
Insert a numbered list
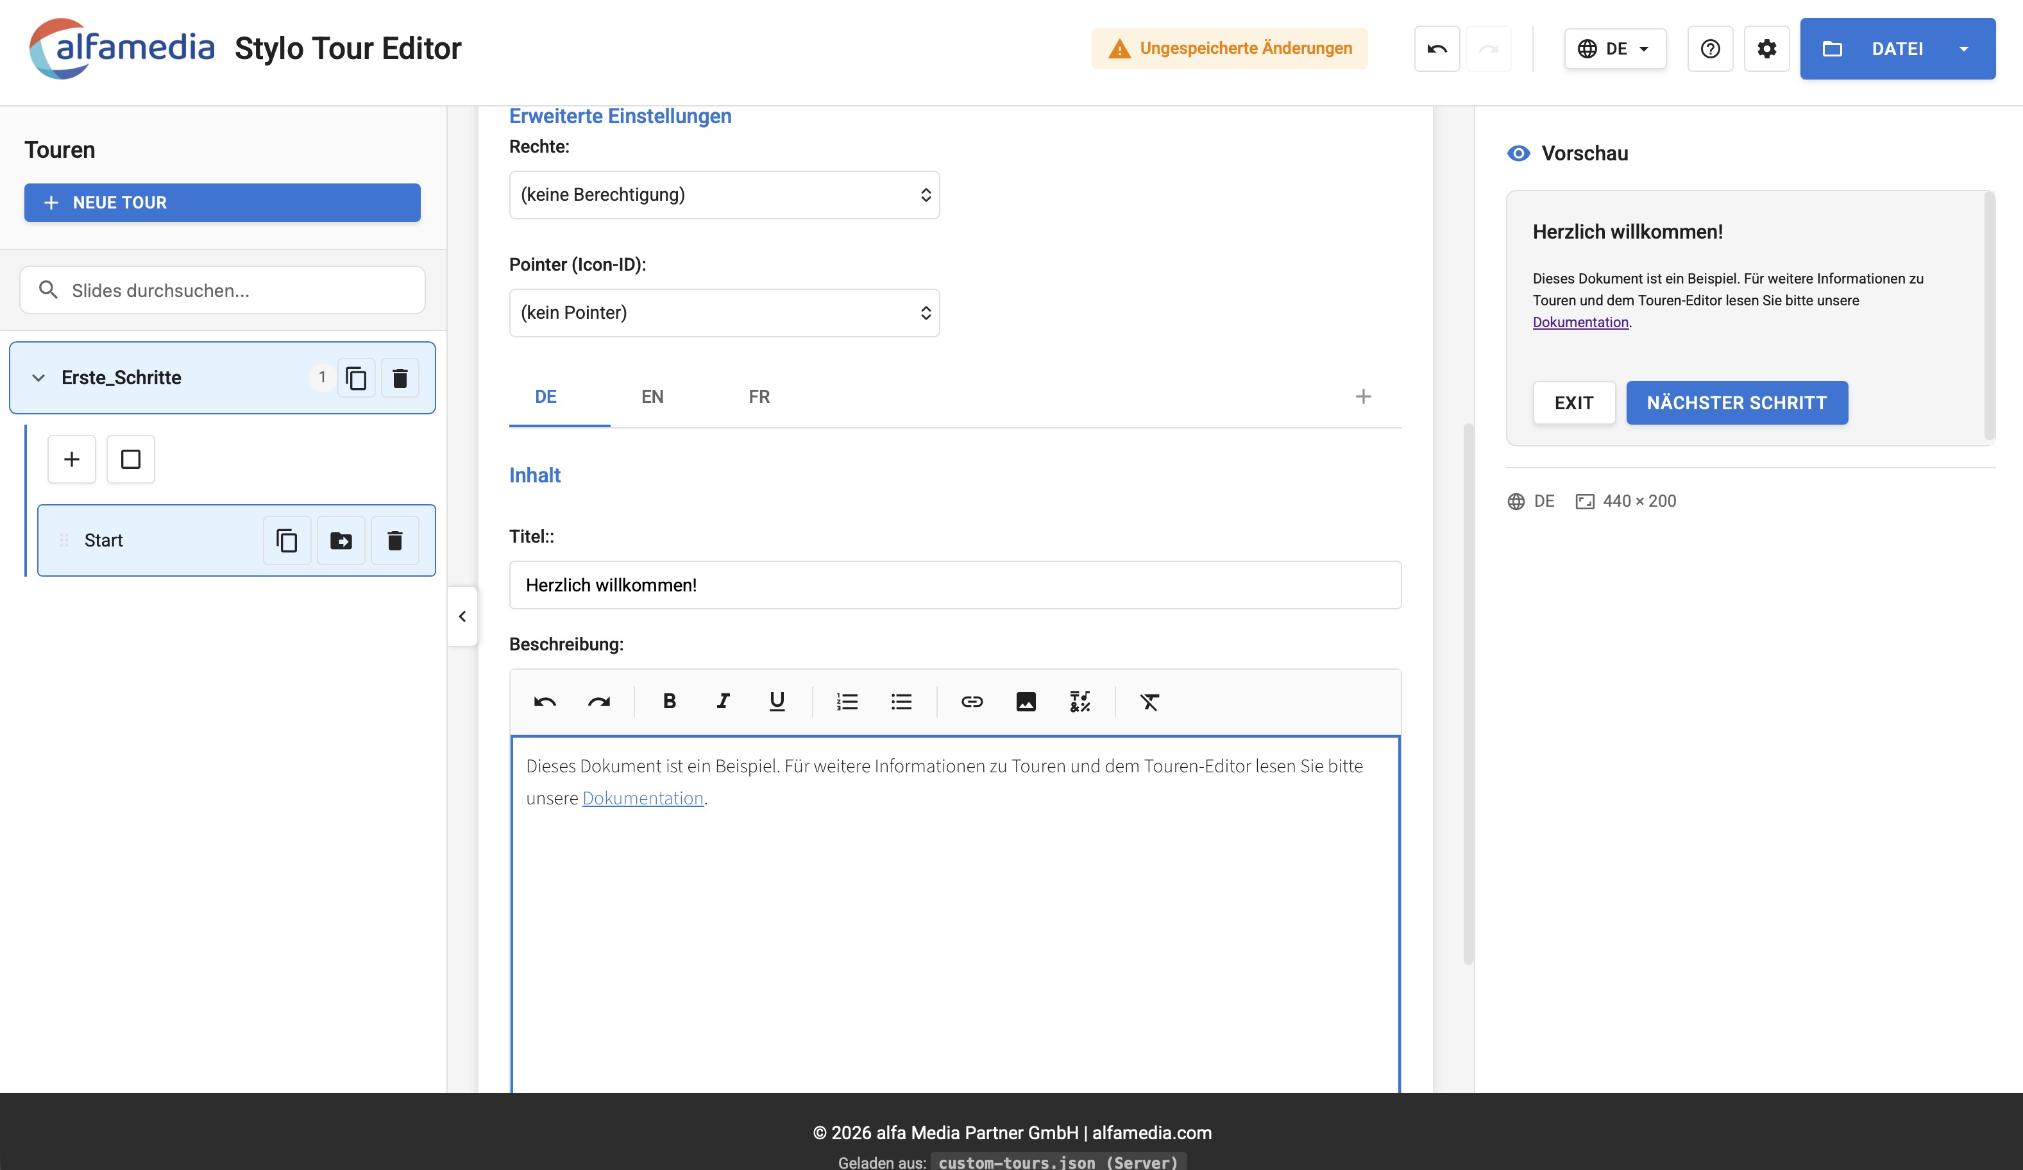coord(847,701)
